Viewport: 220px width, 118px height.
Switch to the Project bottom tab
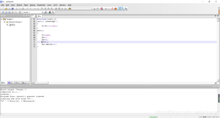pyautogui.click(x=3, y=83)
